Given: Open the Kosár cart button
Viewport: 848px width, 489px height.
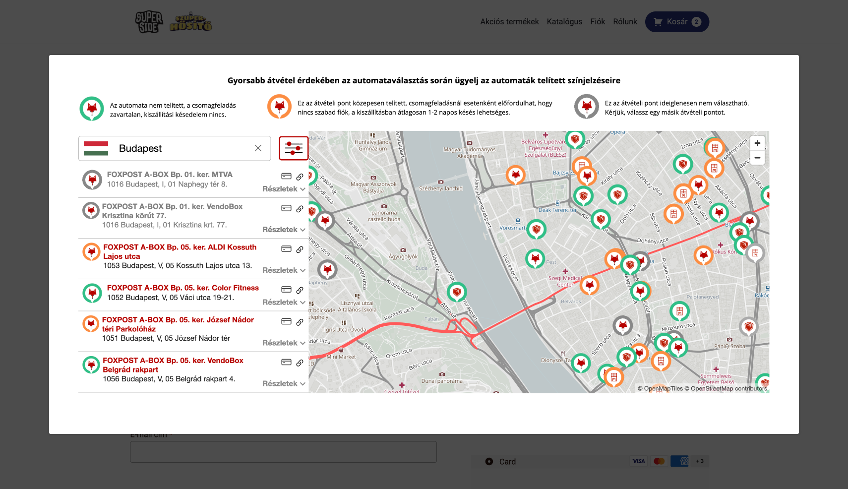Looking at the screenshot, I should point(677,22).
